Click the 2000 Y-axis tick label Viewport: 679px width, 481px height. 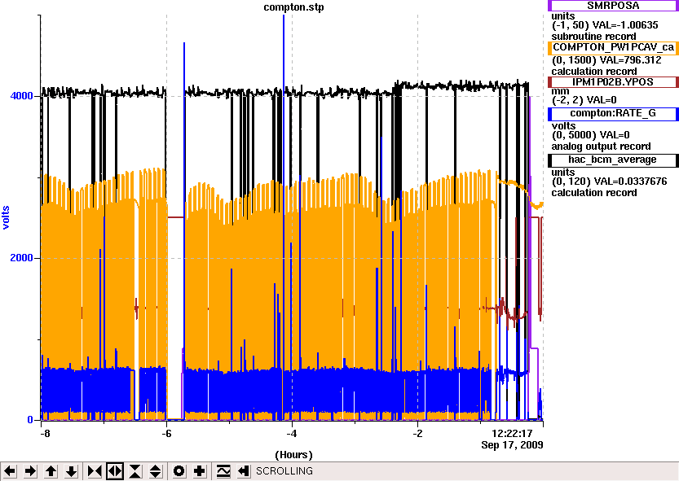[x=22, y=258]
